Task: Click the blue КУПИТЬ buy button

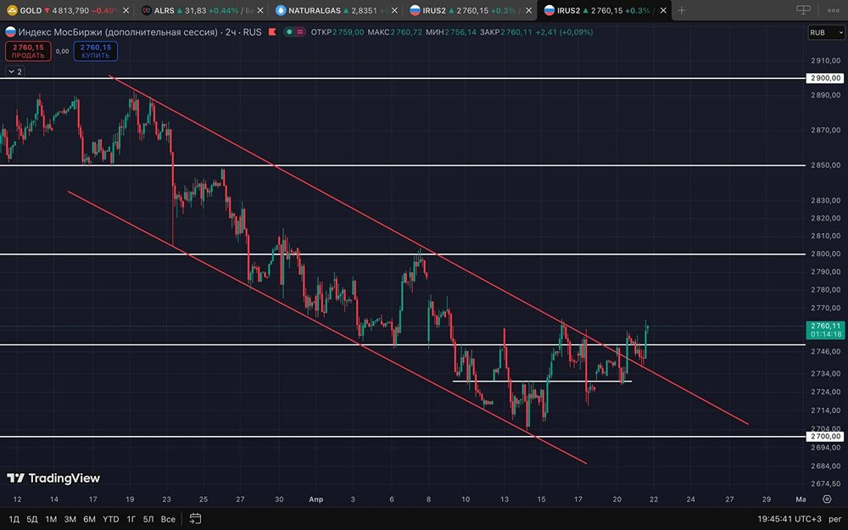Action: pos(96,52)
